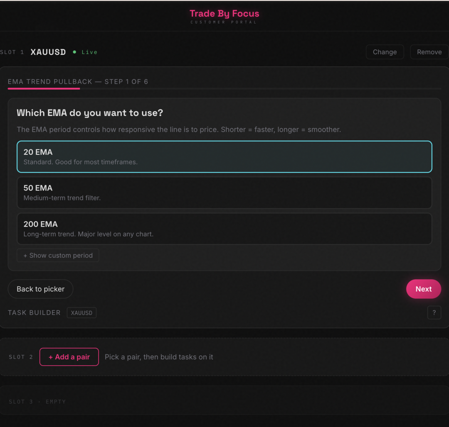Expand Show custom period
This screenshot has height=427, width=449.
[x=58, y=255]
